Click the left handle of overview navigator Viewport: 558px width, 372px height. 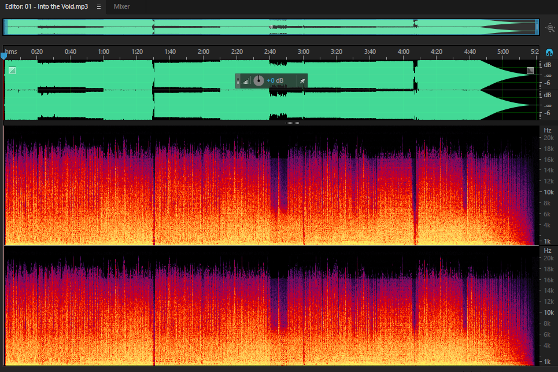[x=5, y=27]
